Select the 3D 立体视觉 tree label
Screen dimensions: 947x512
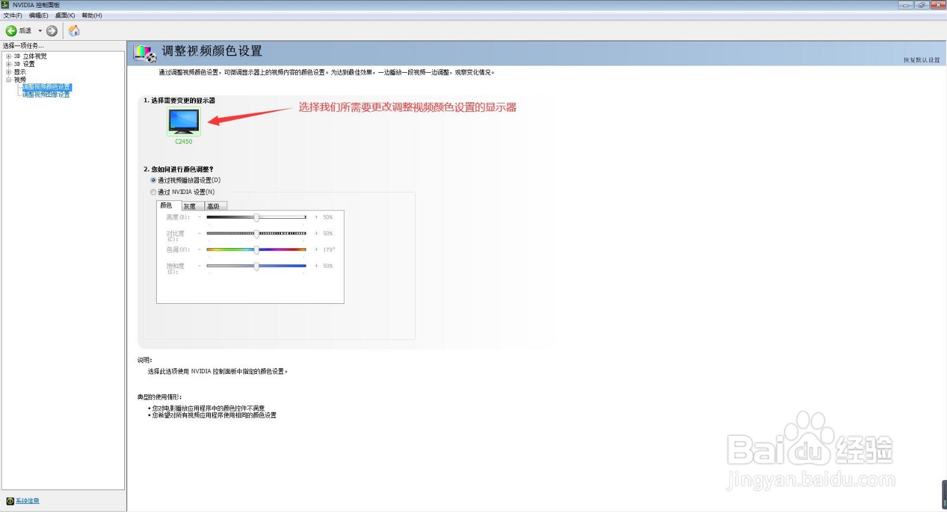click(30, 56)
